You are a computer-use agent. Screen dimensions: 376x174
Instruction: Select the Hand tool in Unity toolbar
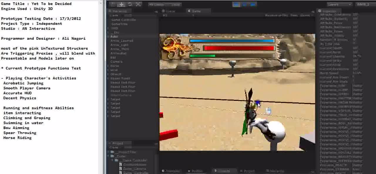(x=113, y=4)
